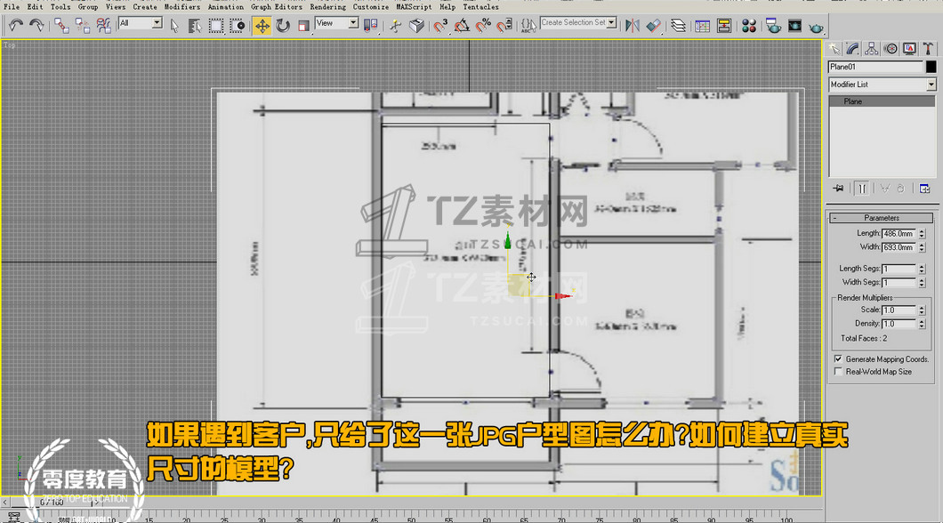Open the File menu
Image resolution: width=943 pixels, height=523 pixels.
pyautogui.click(x=12, y=6)
